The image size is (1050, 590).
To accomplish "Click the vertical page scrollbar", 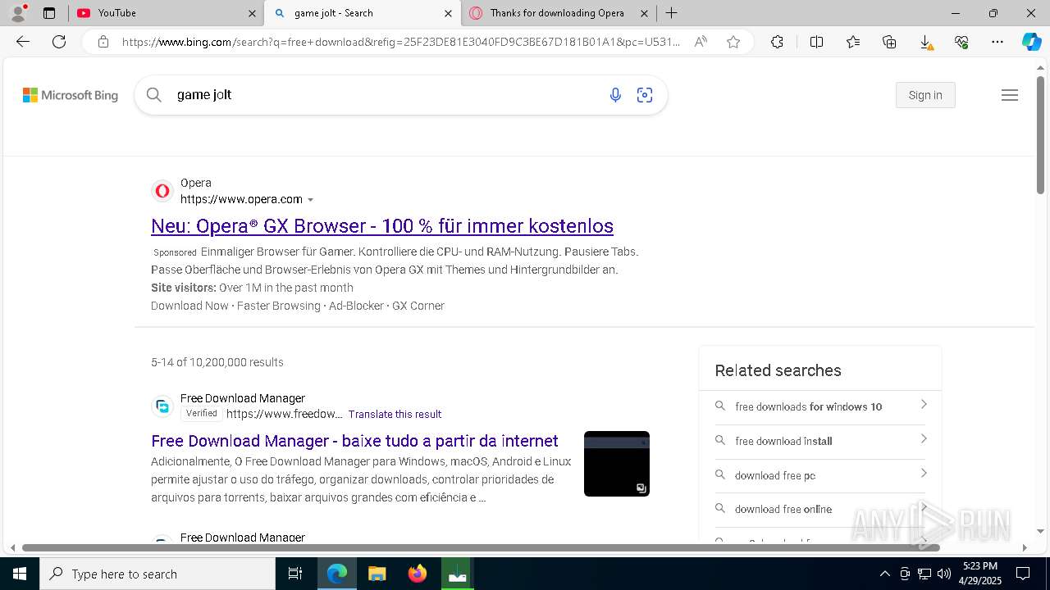I will click(x=1041, y=135).
